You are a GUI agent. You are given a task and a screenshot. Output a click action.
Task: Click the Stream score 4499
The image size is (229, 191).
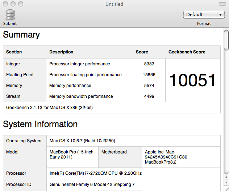coord(149,96)
